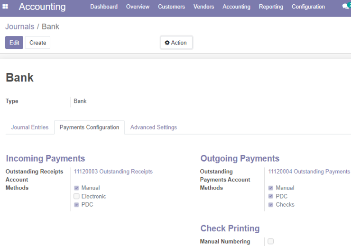Go back to Journals breadcrumb
Screen dimensions: 351x246
[x=20, y=27]
